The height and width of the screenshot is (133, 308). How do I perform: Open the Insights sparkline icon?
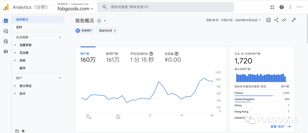284,20
